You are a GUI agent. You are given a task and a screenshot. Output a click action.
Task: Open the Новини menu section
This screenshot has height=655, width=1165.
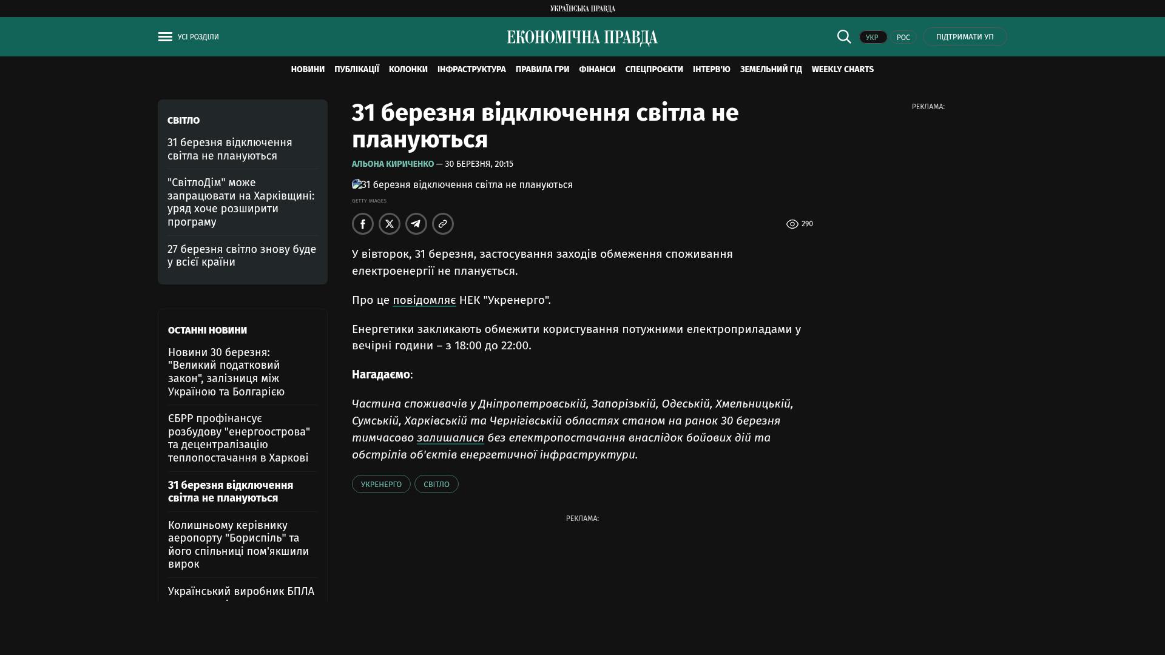(308, 70)
